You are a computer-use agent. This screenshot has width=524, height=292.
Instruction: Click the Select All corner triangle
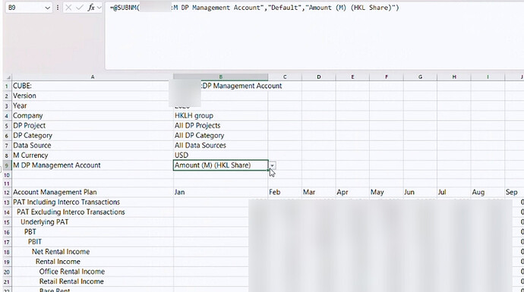(8, 77)
